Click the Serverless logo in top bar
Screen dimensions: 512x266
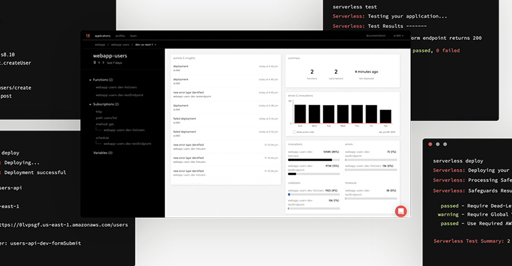coord(87,35)
